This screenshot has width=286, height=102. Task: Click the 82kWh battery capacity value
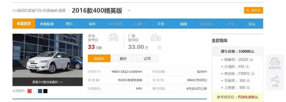pos(202,72)
